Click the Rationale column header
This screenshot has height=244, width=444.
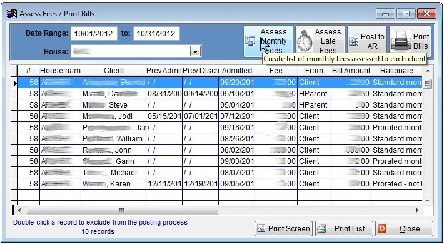tap(396, 71)
